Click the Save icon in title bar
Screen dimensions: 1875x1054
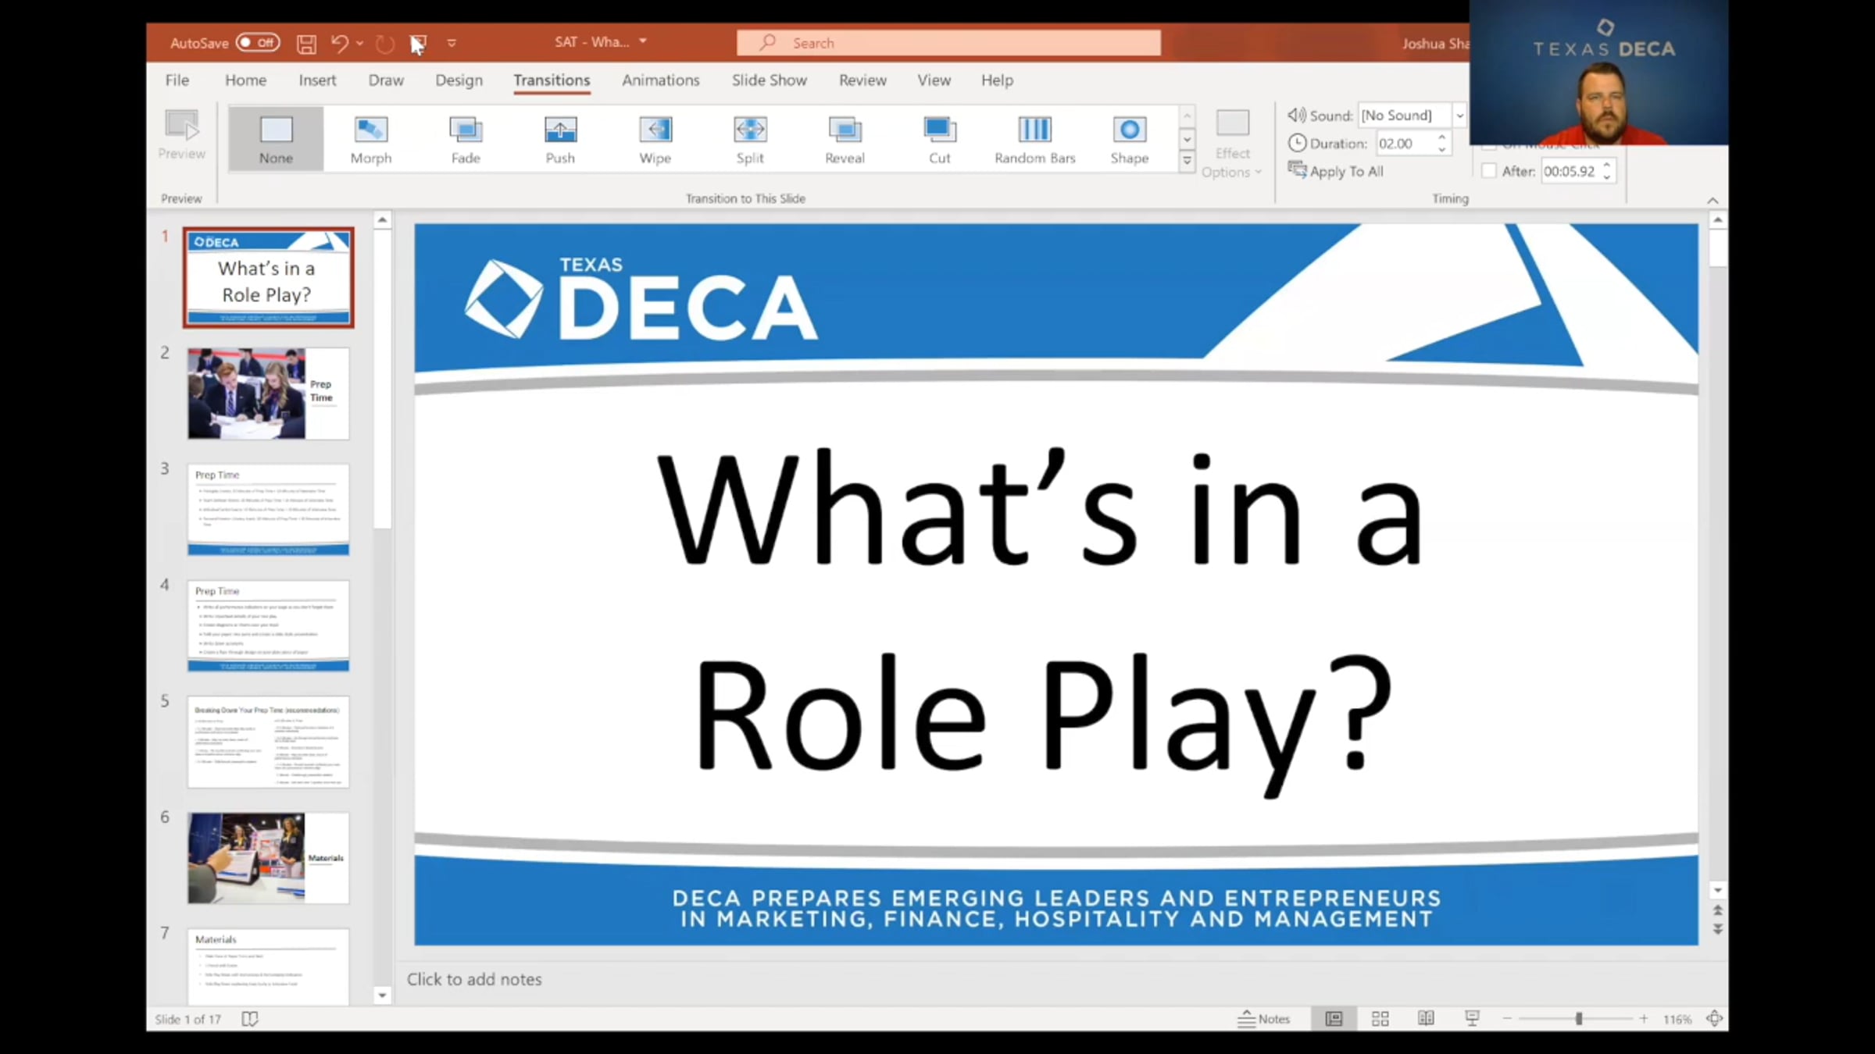click(x=306, y=44)
